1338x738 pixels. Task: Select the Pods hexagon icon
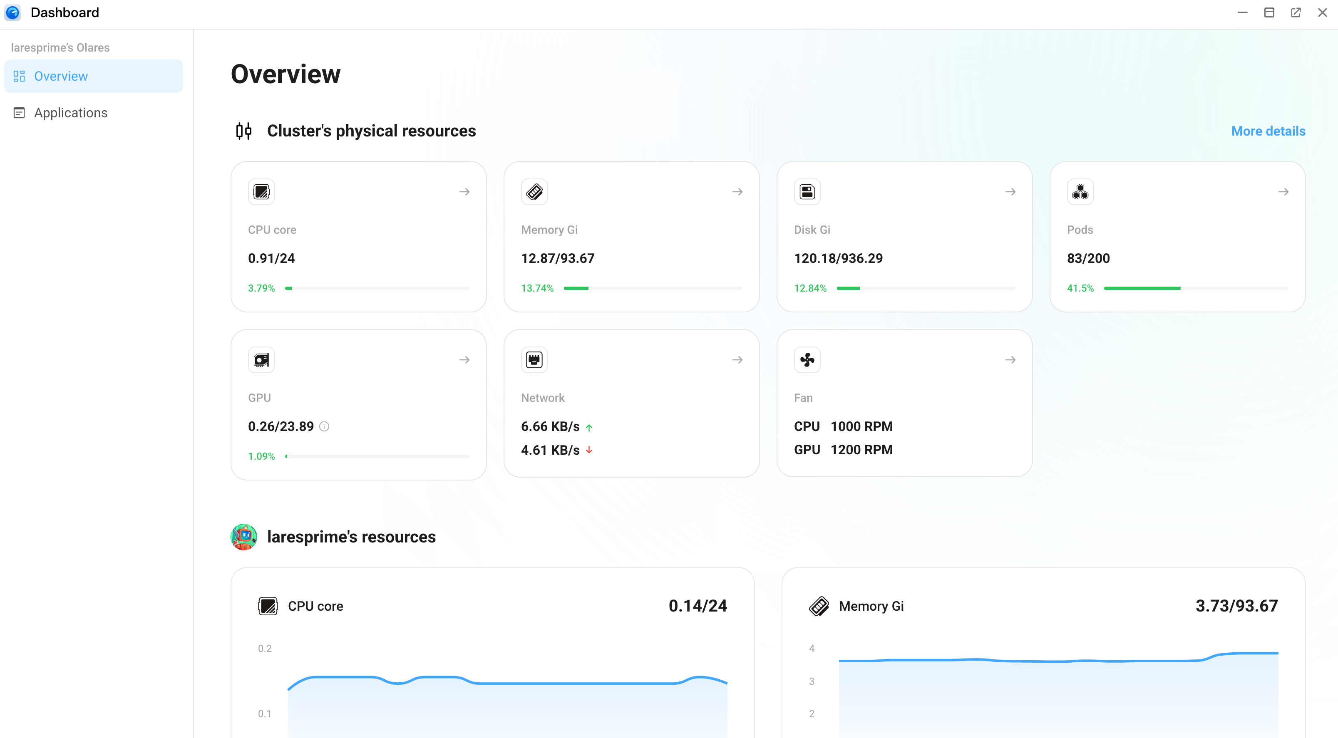point(1080,191)
